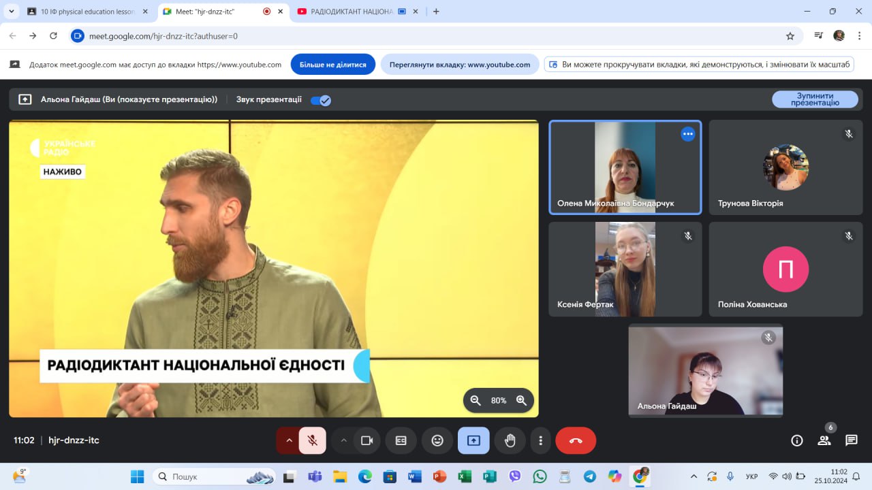Zoom in on the shared presentation
This screenshot has width=872, height=490.
521,401
